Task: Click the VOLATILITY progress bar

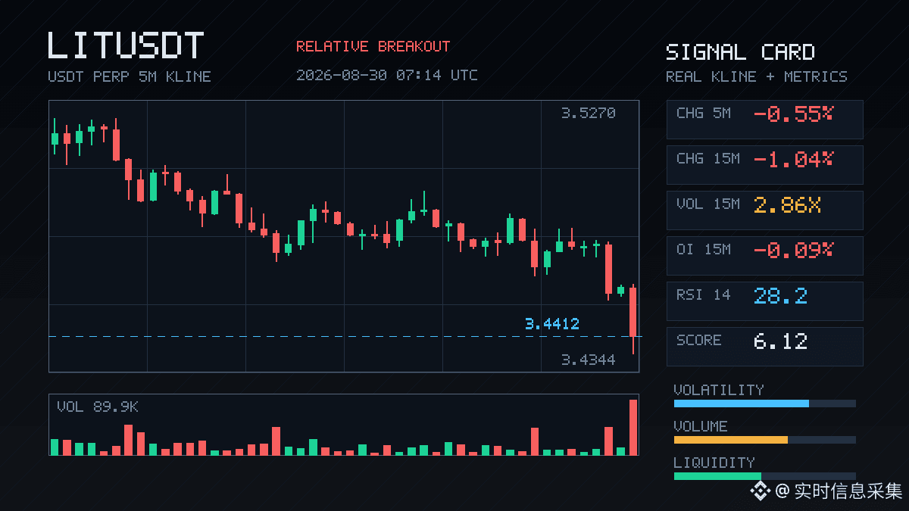Action: [764, 404]
